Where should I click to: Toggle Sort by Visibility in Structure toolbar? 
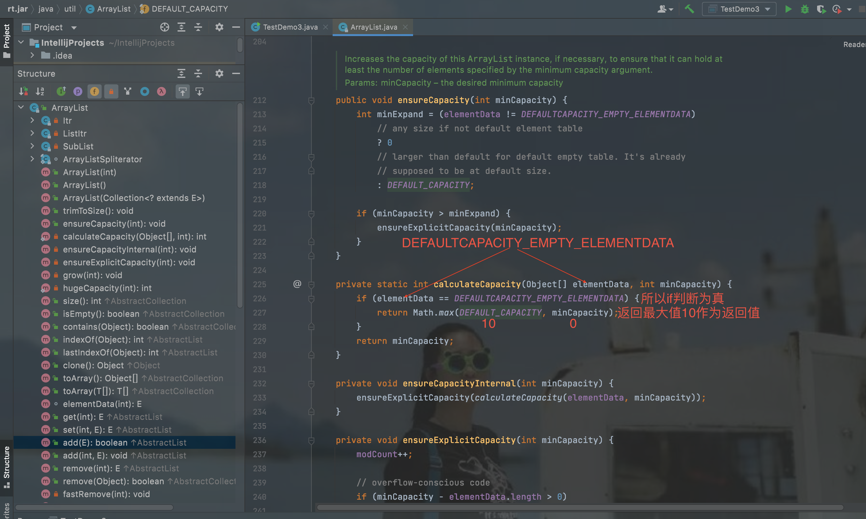tap(23, 92)
